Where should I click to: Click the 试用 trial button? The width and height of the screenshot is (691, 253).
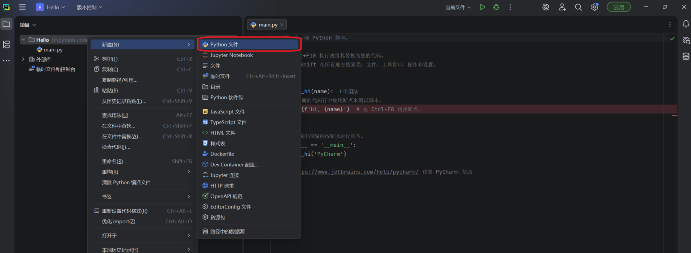pyautogui.click(x=619, y=7)
